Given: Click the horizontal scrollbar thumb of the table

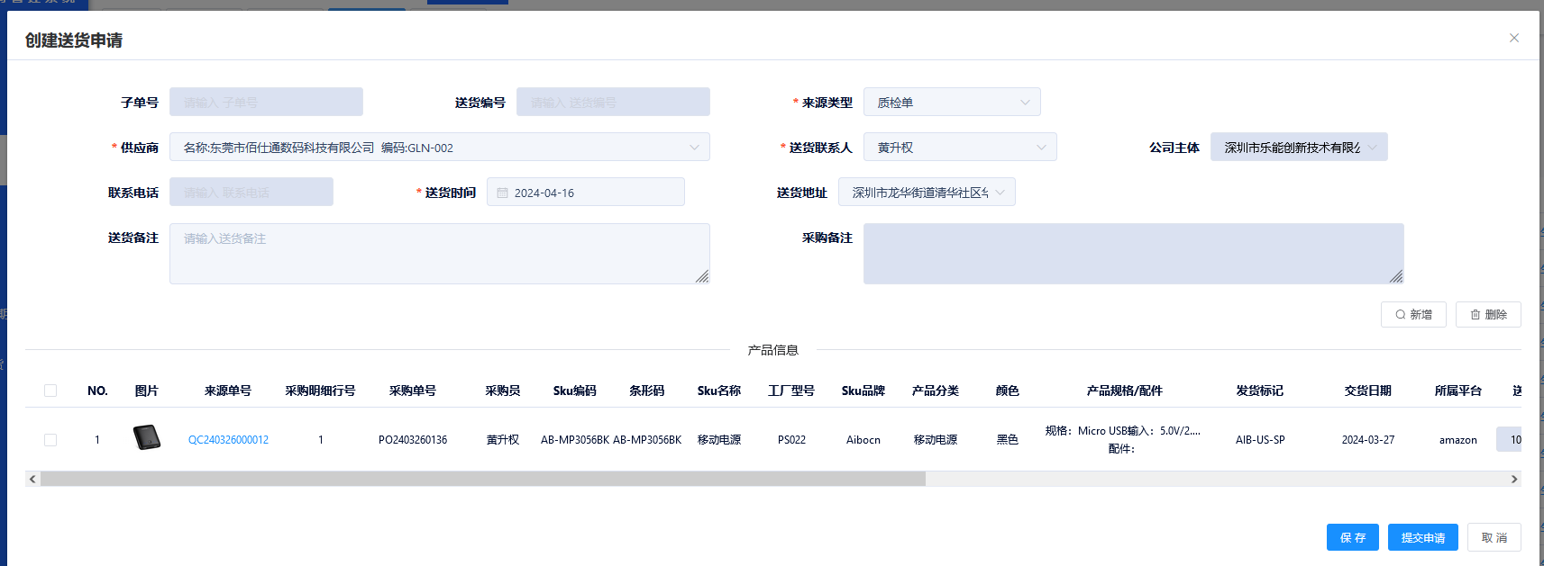Looking at the screenshot, I should click(483, 479).
